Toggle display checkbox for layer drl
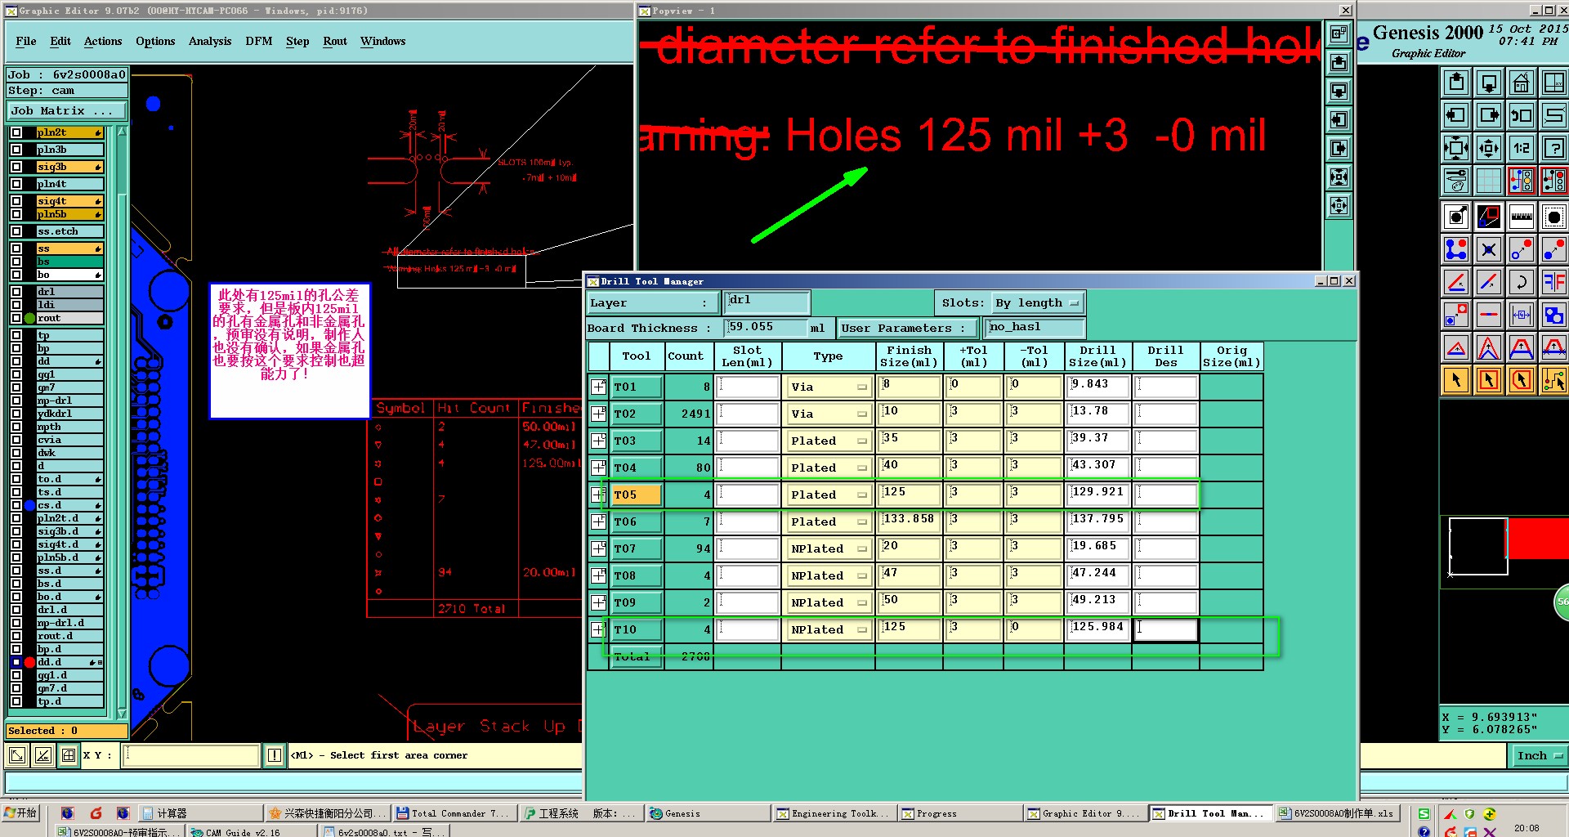 click(x=16, y=292)
